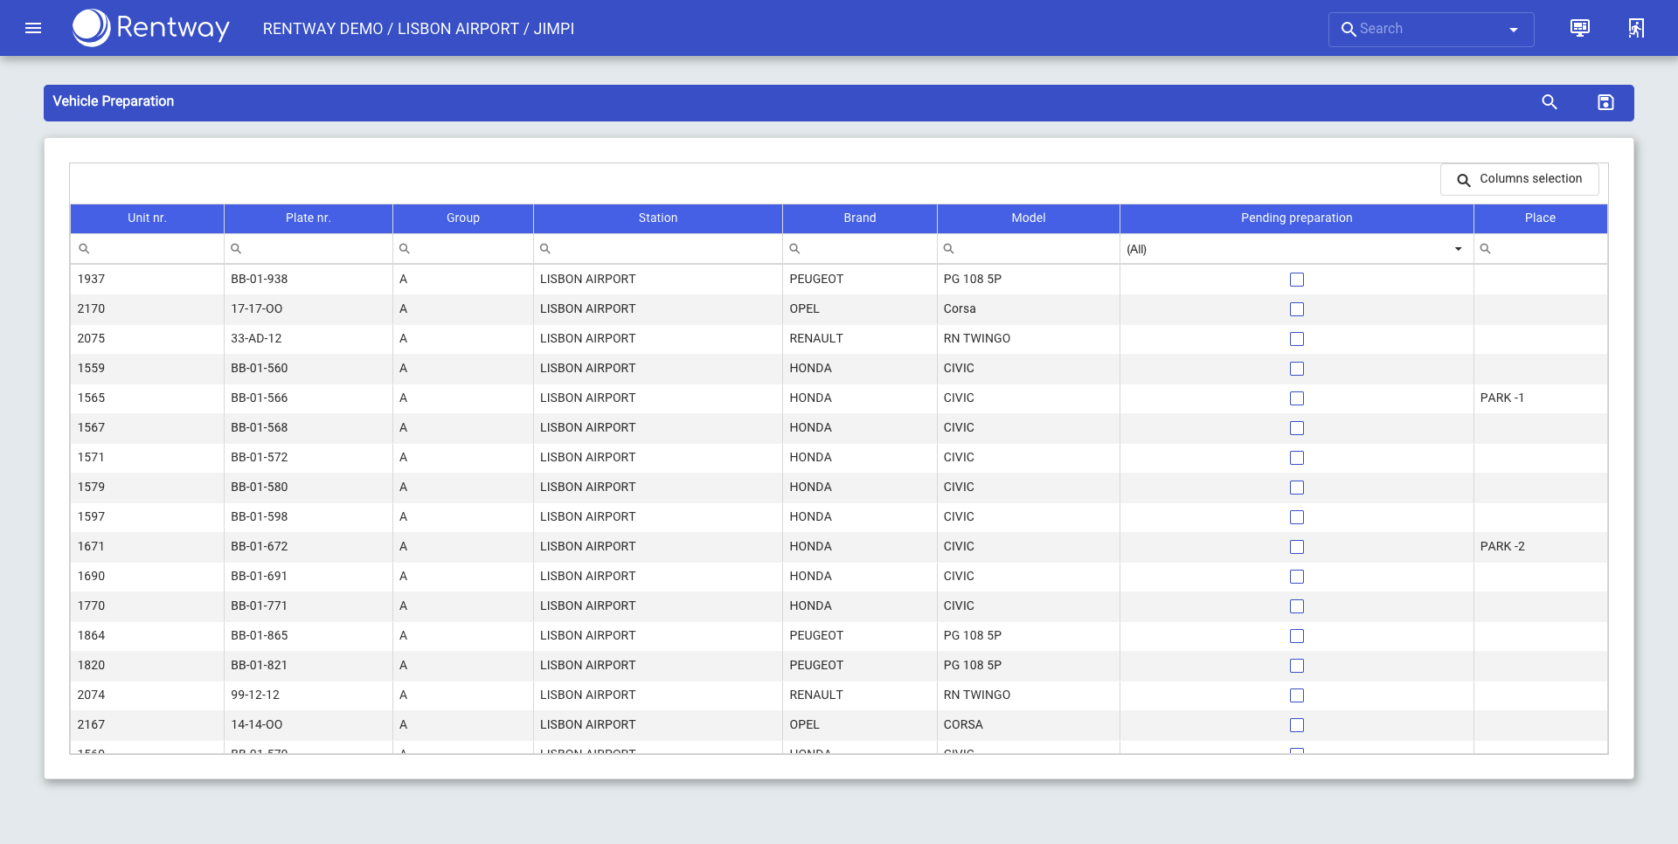Image resolution: width=1678 pixels, height=844 pixels.
Task: Enable Pending preparation for plate BB-01-566
Action: (x=1296, y=398)
